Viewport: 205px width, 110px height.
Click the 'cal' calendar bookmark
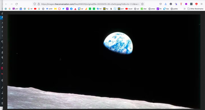81,9
